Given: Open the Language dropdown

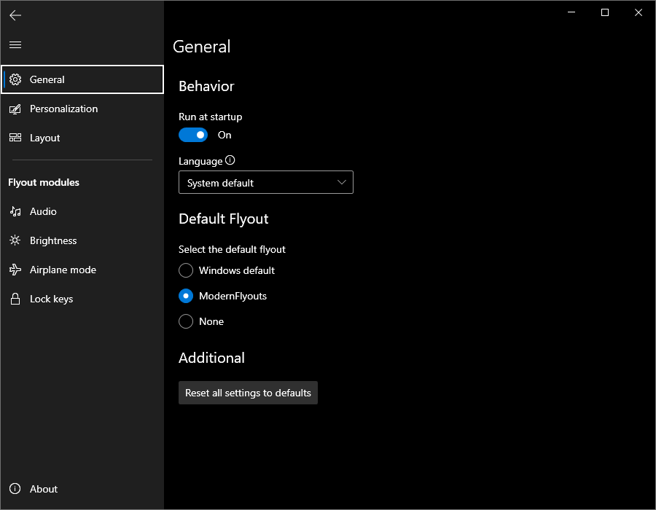Looking at the screenshot, I should pyautogui.click(x=266, y=182).
